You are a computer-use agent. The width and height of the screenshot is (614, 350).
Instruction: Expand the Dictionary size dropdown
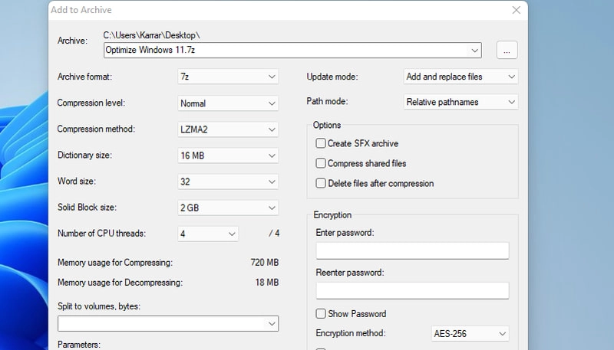coord(227,155)
